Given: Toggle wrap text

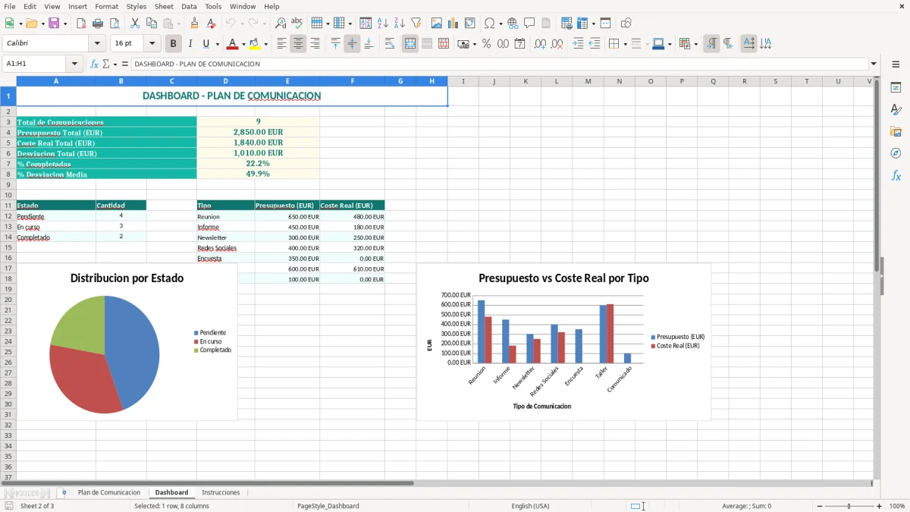Looking at the screenshot, I should click(x=390, y=44).
